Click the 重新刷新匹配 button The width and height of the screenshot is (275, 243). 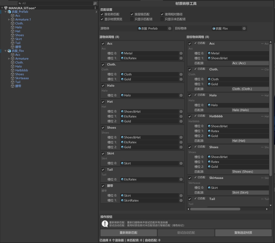tap(128, 233)
